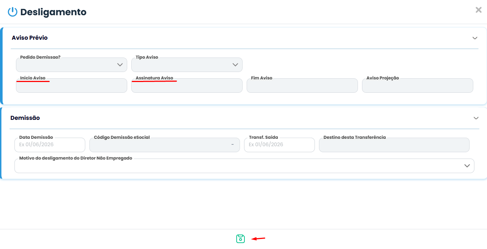Screen dimensions: 487x249
Task: Click the Data Demissão date field
Action: click(x=50, y=145)
